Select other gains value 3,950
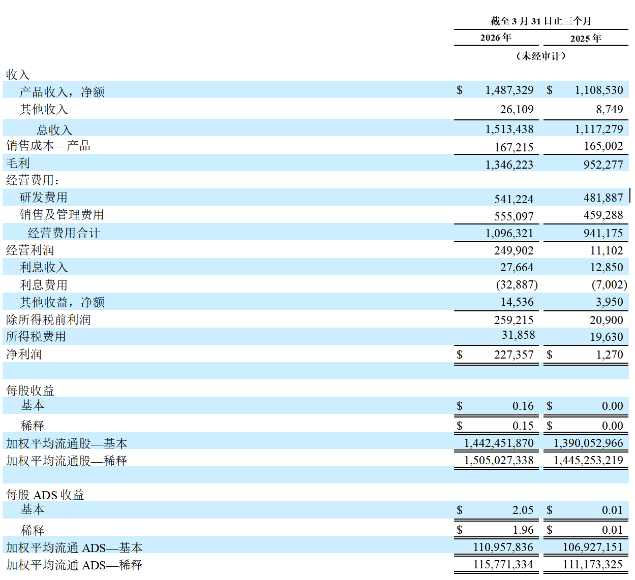Screen dimensions: 635x580 610,302
